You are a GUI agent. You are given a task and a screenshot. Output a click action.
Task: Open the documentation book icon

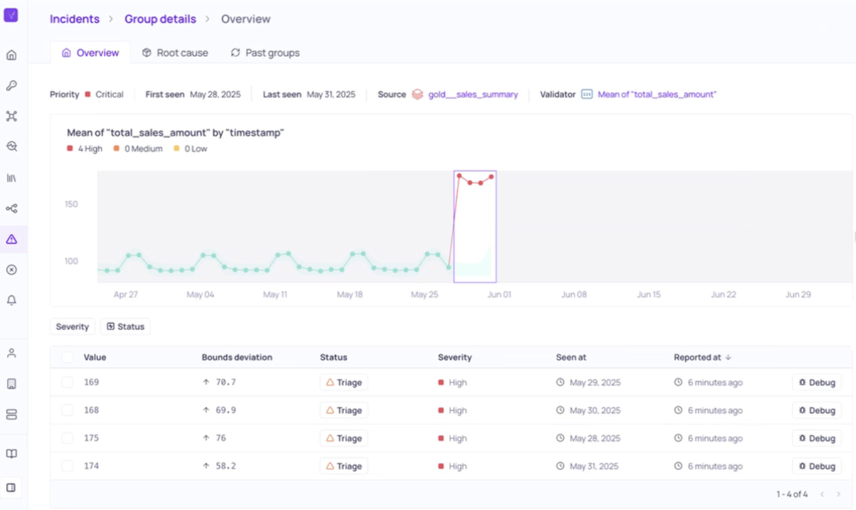pos(11,454)
